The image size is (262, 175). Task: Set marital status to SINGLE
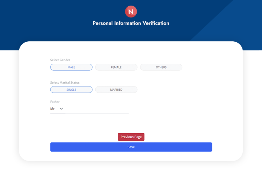pos(71,90)
